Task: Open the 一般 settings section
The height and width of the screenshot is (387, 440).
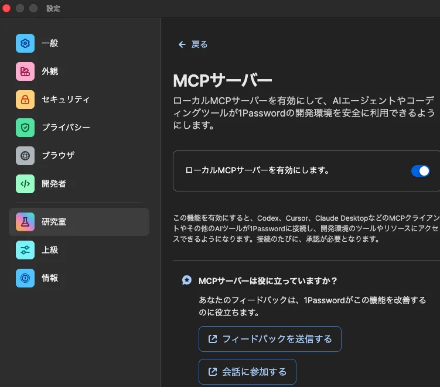Action: (79, 43)
